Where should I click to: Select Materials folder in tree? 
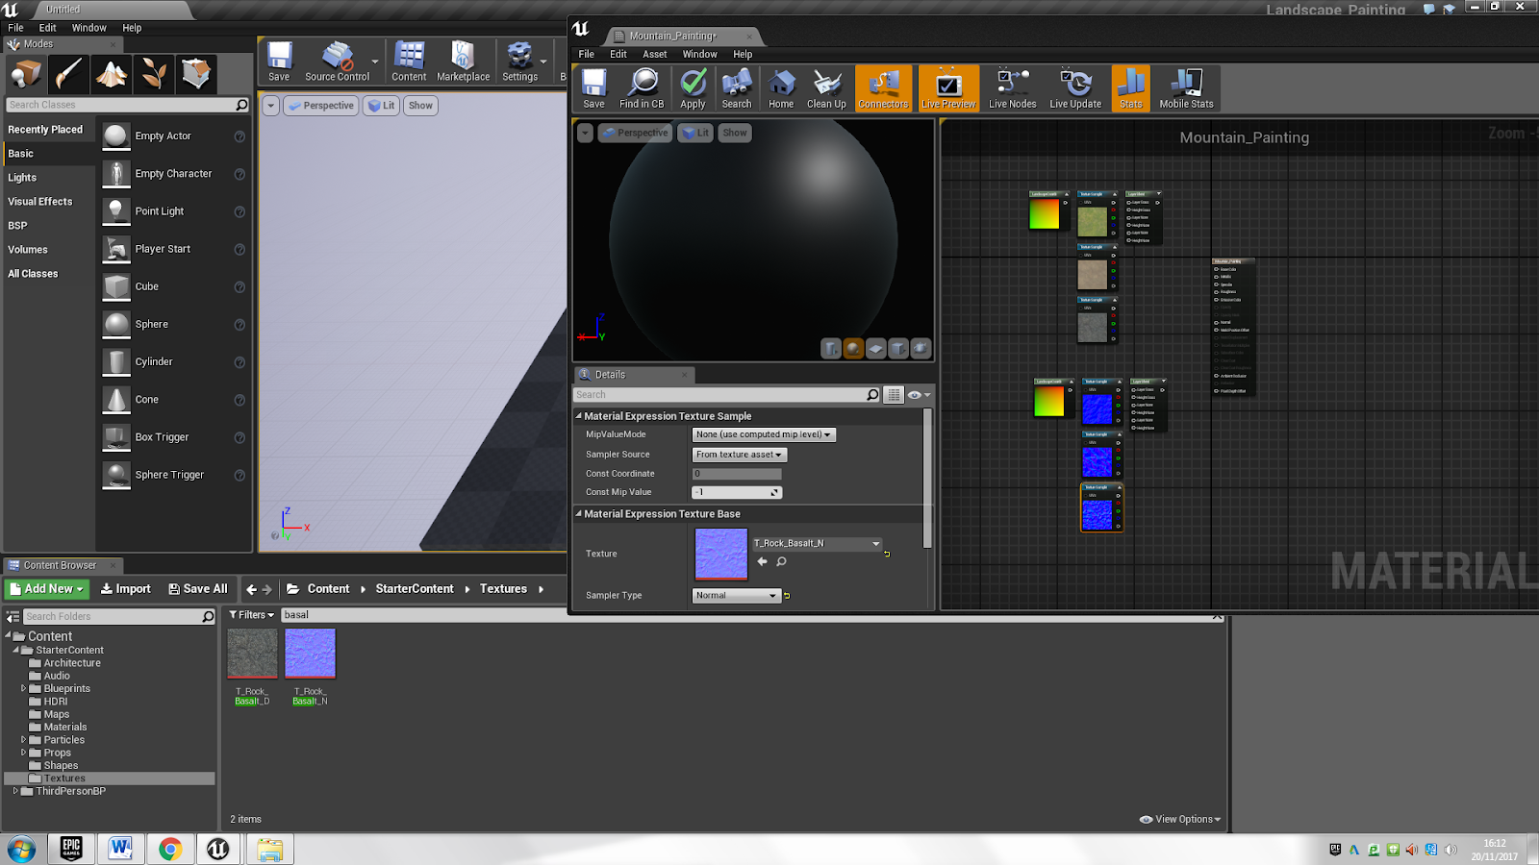[64, 728]
